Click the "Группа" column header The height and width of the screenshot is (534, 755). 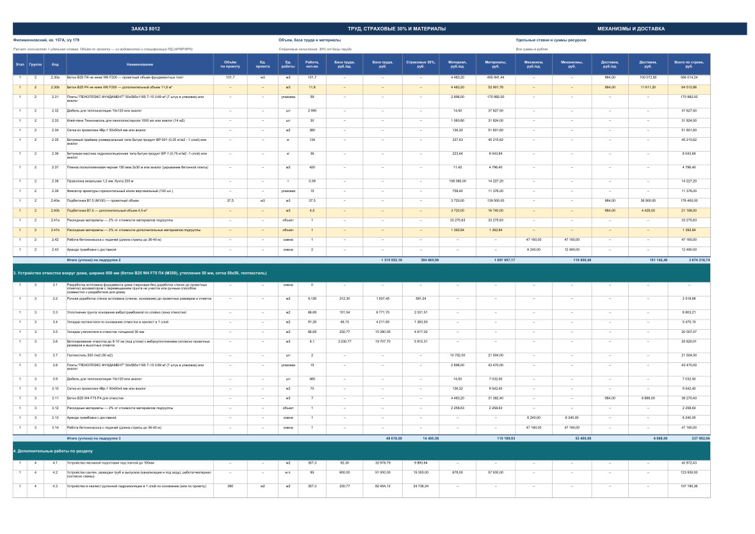[x=35, y=64]
